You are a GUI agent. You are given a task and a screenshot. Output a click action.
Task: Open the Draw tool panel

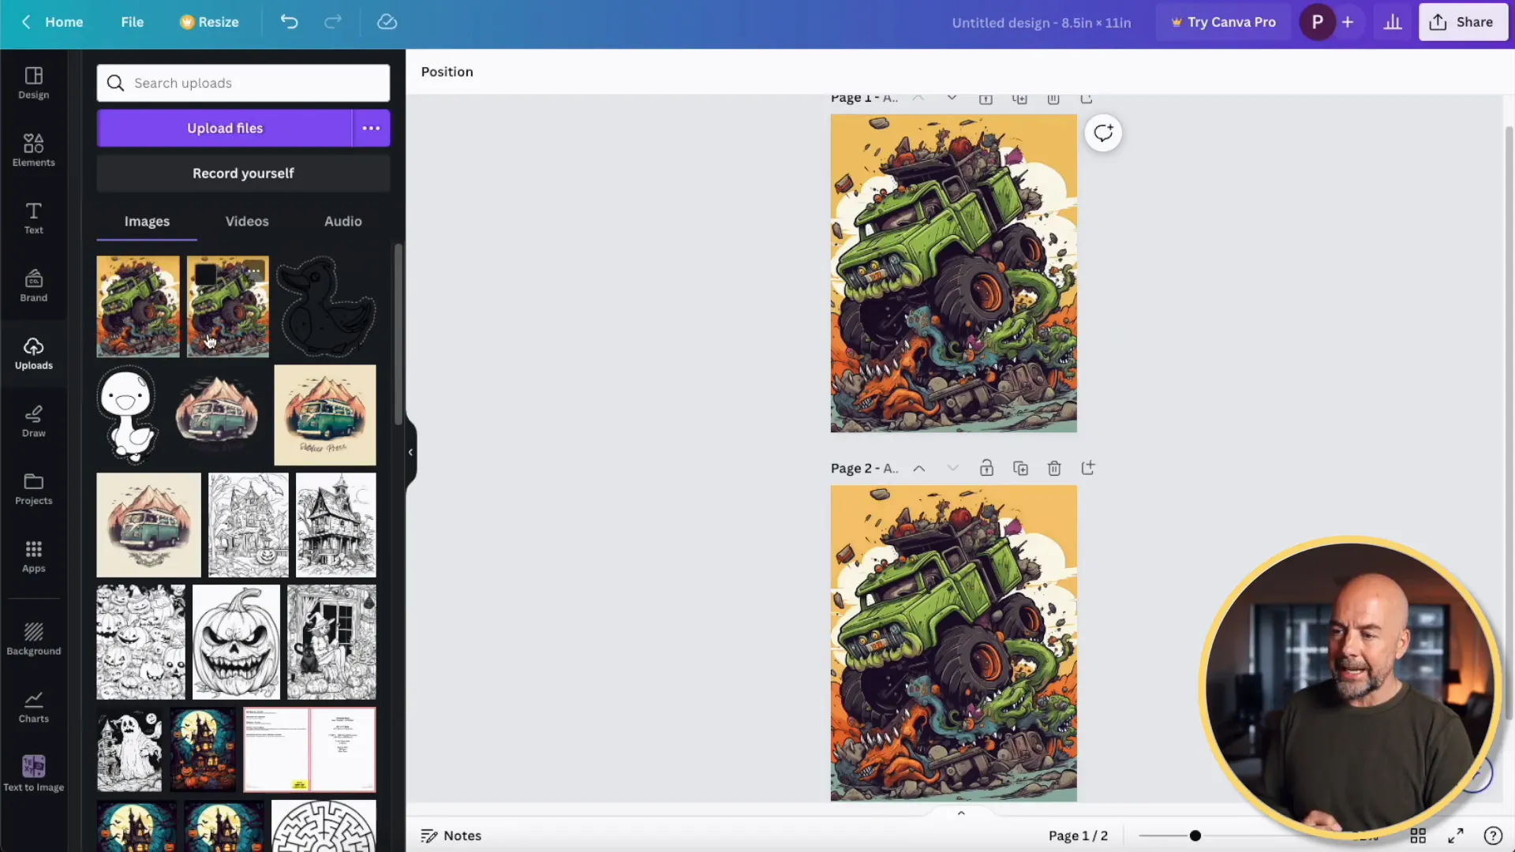33,421
